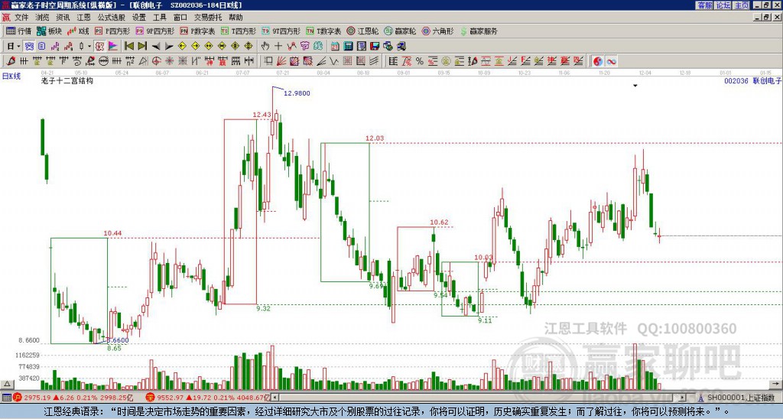Image resolution: width=783 pixels, height=419 pixels.
Task: Toggle the 权 rights-adjustment button
Action: tap(99, 46)
